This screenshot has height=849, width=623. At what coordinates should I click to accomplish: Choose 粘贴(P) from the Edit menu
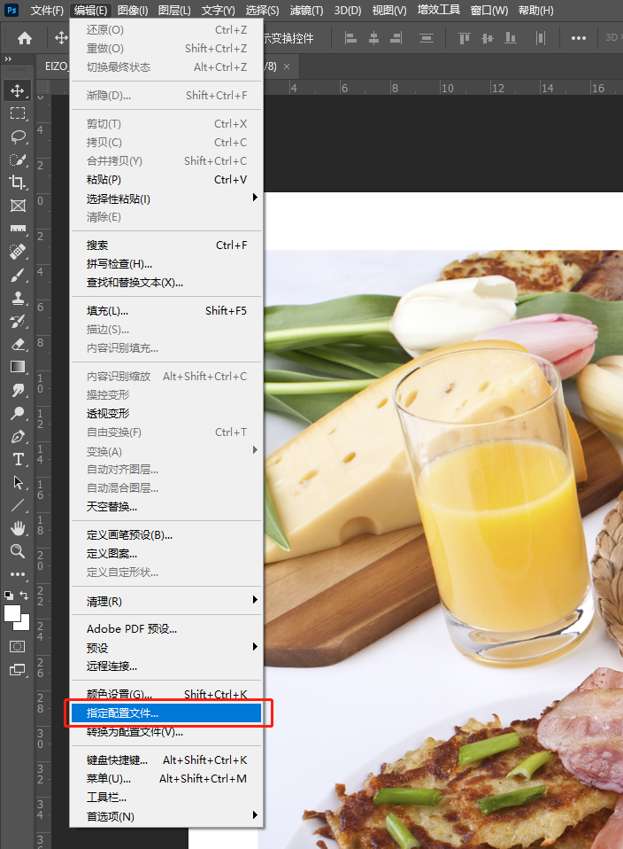[166, 179]
